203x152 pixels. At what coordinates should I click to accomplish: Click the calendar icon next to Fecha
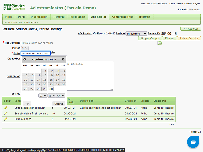(x=53, y=53)
